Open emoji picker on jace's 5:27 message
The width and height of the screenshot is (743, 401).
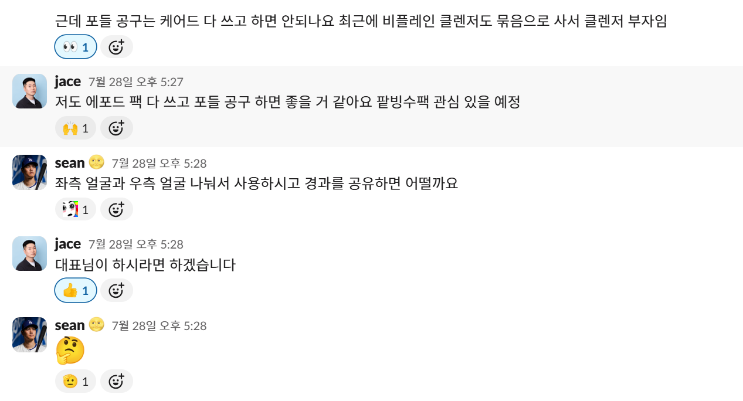[117, 127]
